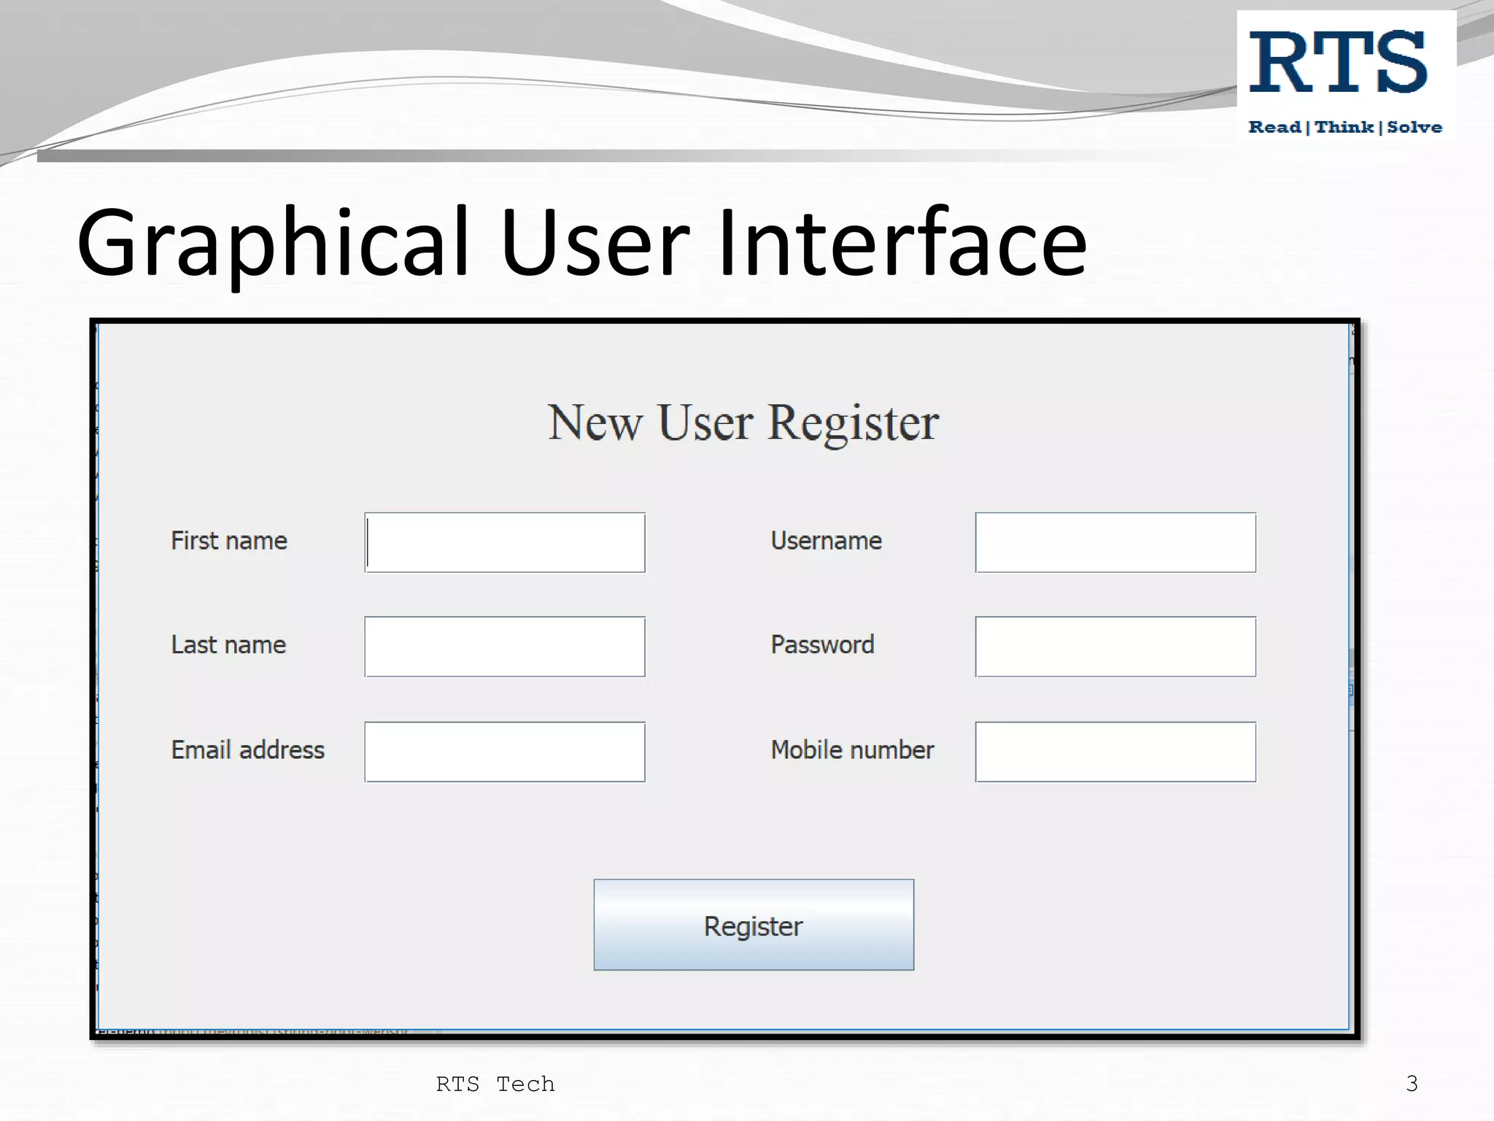Click the Read | Think | Solve tagline
The height and width of the screenshot is (1121, 1494).
click(1344, 127)
